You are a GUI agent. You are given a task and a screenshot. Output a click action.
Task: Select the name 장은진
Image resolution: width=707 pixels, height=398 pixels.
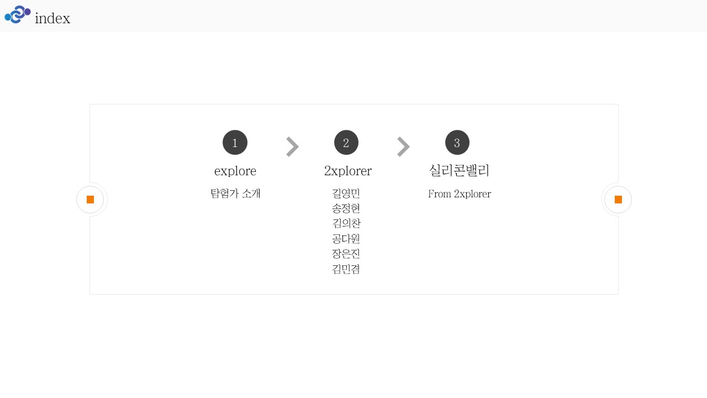(x=346, y=254)
